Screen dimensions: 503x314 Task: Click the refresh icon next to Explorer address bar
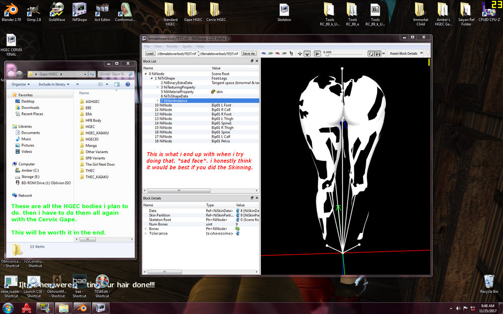[92, 74]
